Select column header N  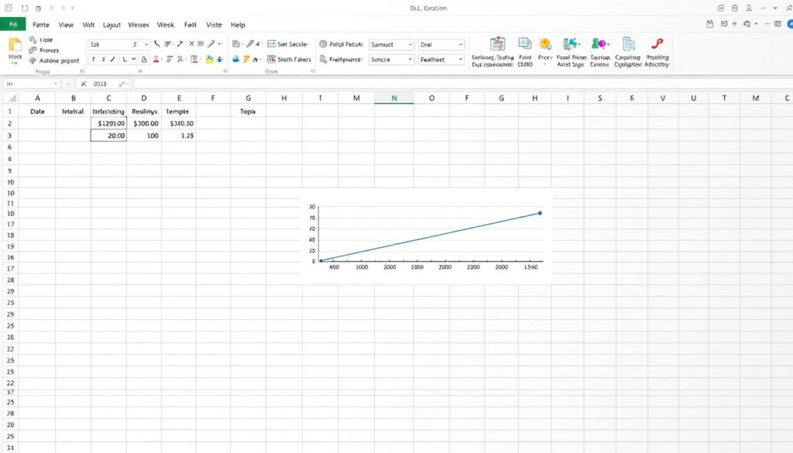coord(394,98)
